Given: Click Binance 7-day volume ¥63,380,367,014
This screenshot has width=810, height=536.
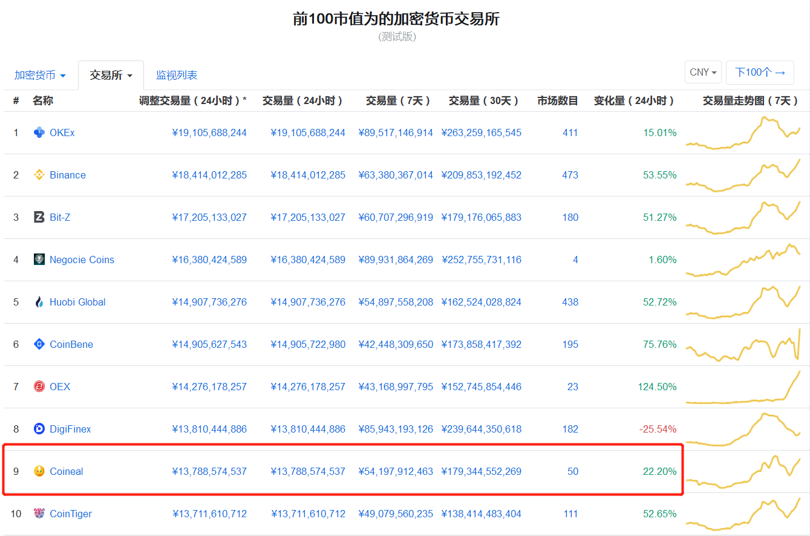Looking at the screenshot, I should (396, 175).
